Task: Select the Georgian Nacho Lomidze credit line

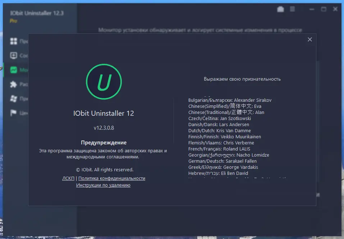Action: pos(229,155)
